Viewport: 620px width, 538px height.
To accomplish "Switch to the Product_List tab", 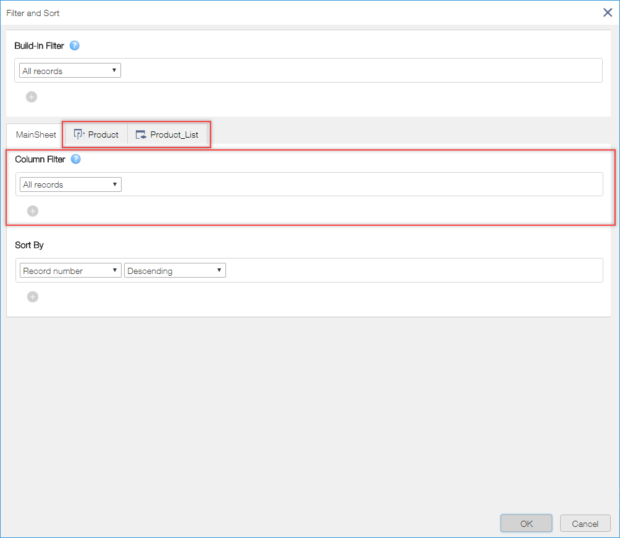I will tap(167, 134).
